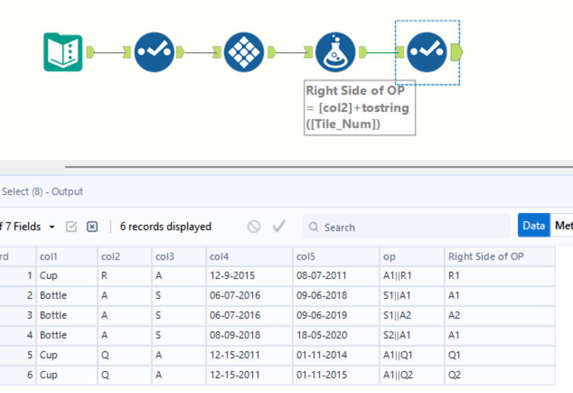Click the col4 column header
This screenshot has width=573, height=393.
pos(249,256)
